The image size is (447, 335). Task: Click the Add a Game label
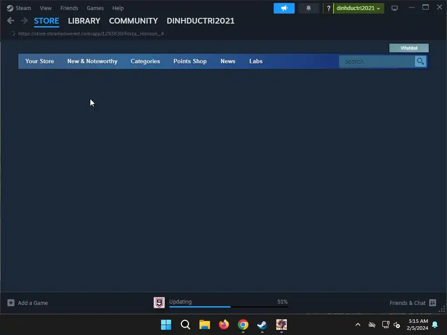pos(33,303)
